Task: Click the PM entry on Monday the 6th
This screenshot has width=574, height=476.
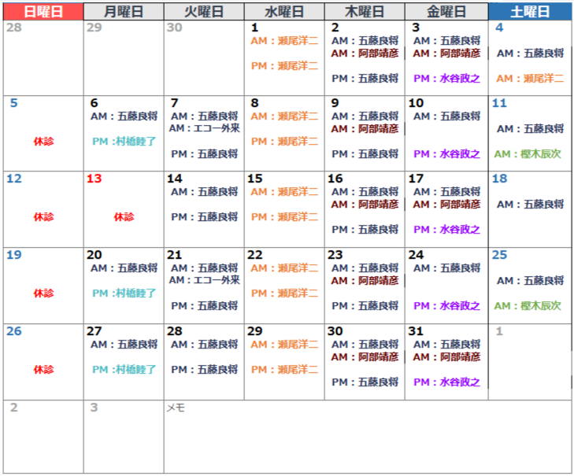Action: click(124, 142)
